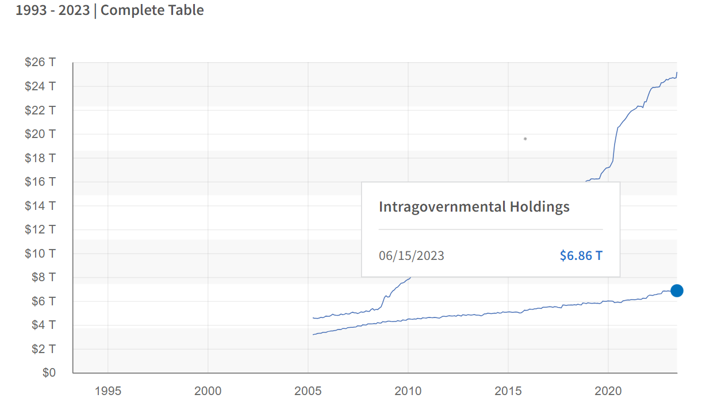Click the $26 T y-axis label

(40, 63)
